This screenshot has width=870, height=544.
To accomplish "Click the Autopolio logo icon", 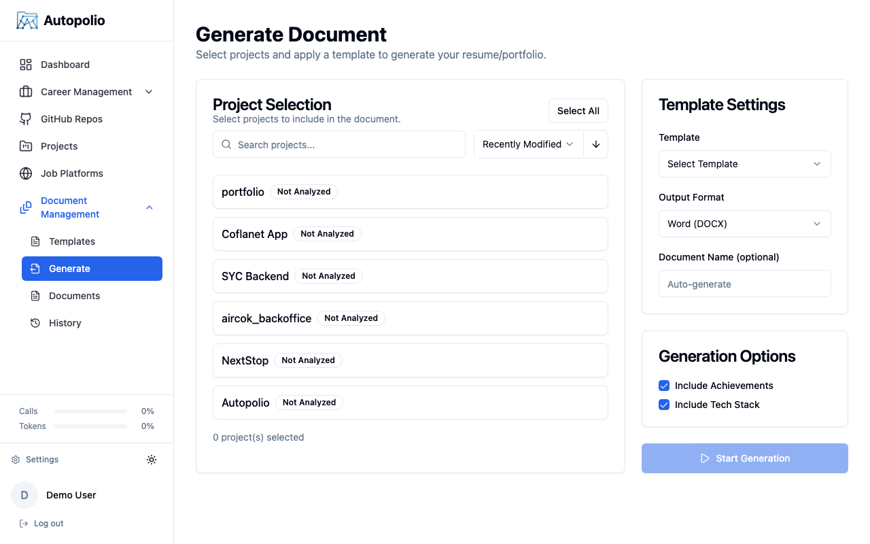I will pos(26,20).
